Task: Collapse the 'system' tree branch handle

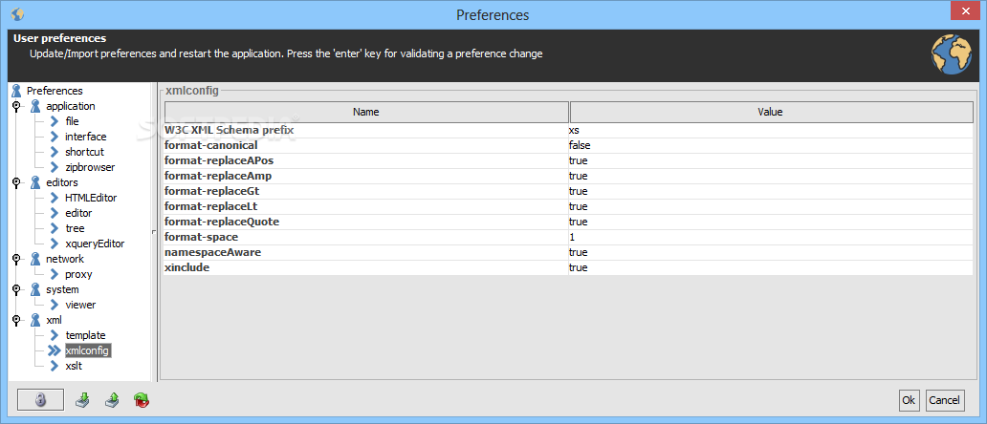Action: (x=16, y=289)
